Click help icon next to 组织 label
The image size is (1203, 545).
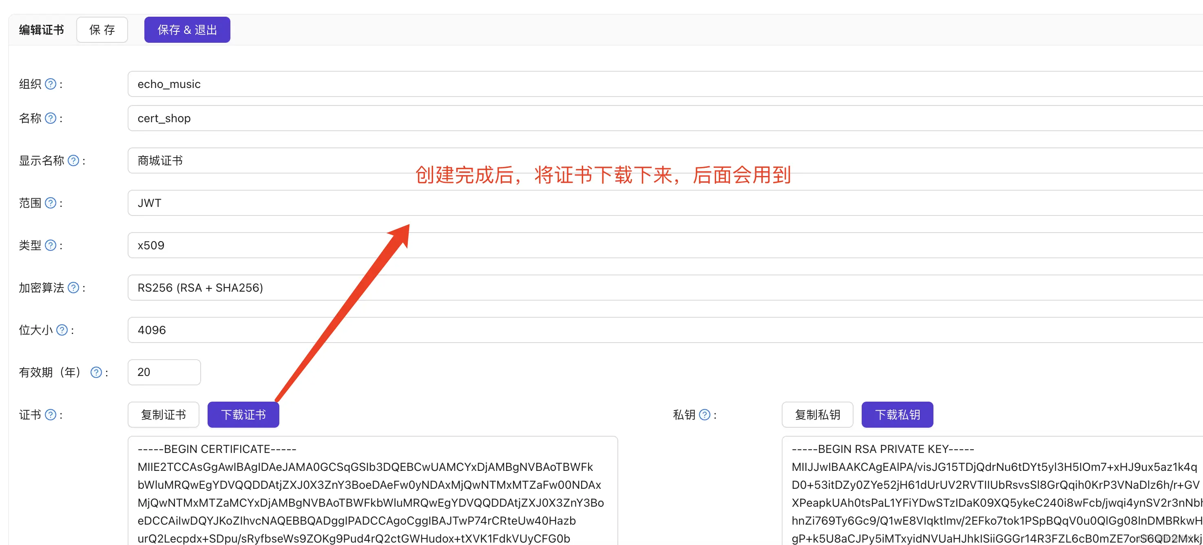[51, 84]
